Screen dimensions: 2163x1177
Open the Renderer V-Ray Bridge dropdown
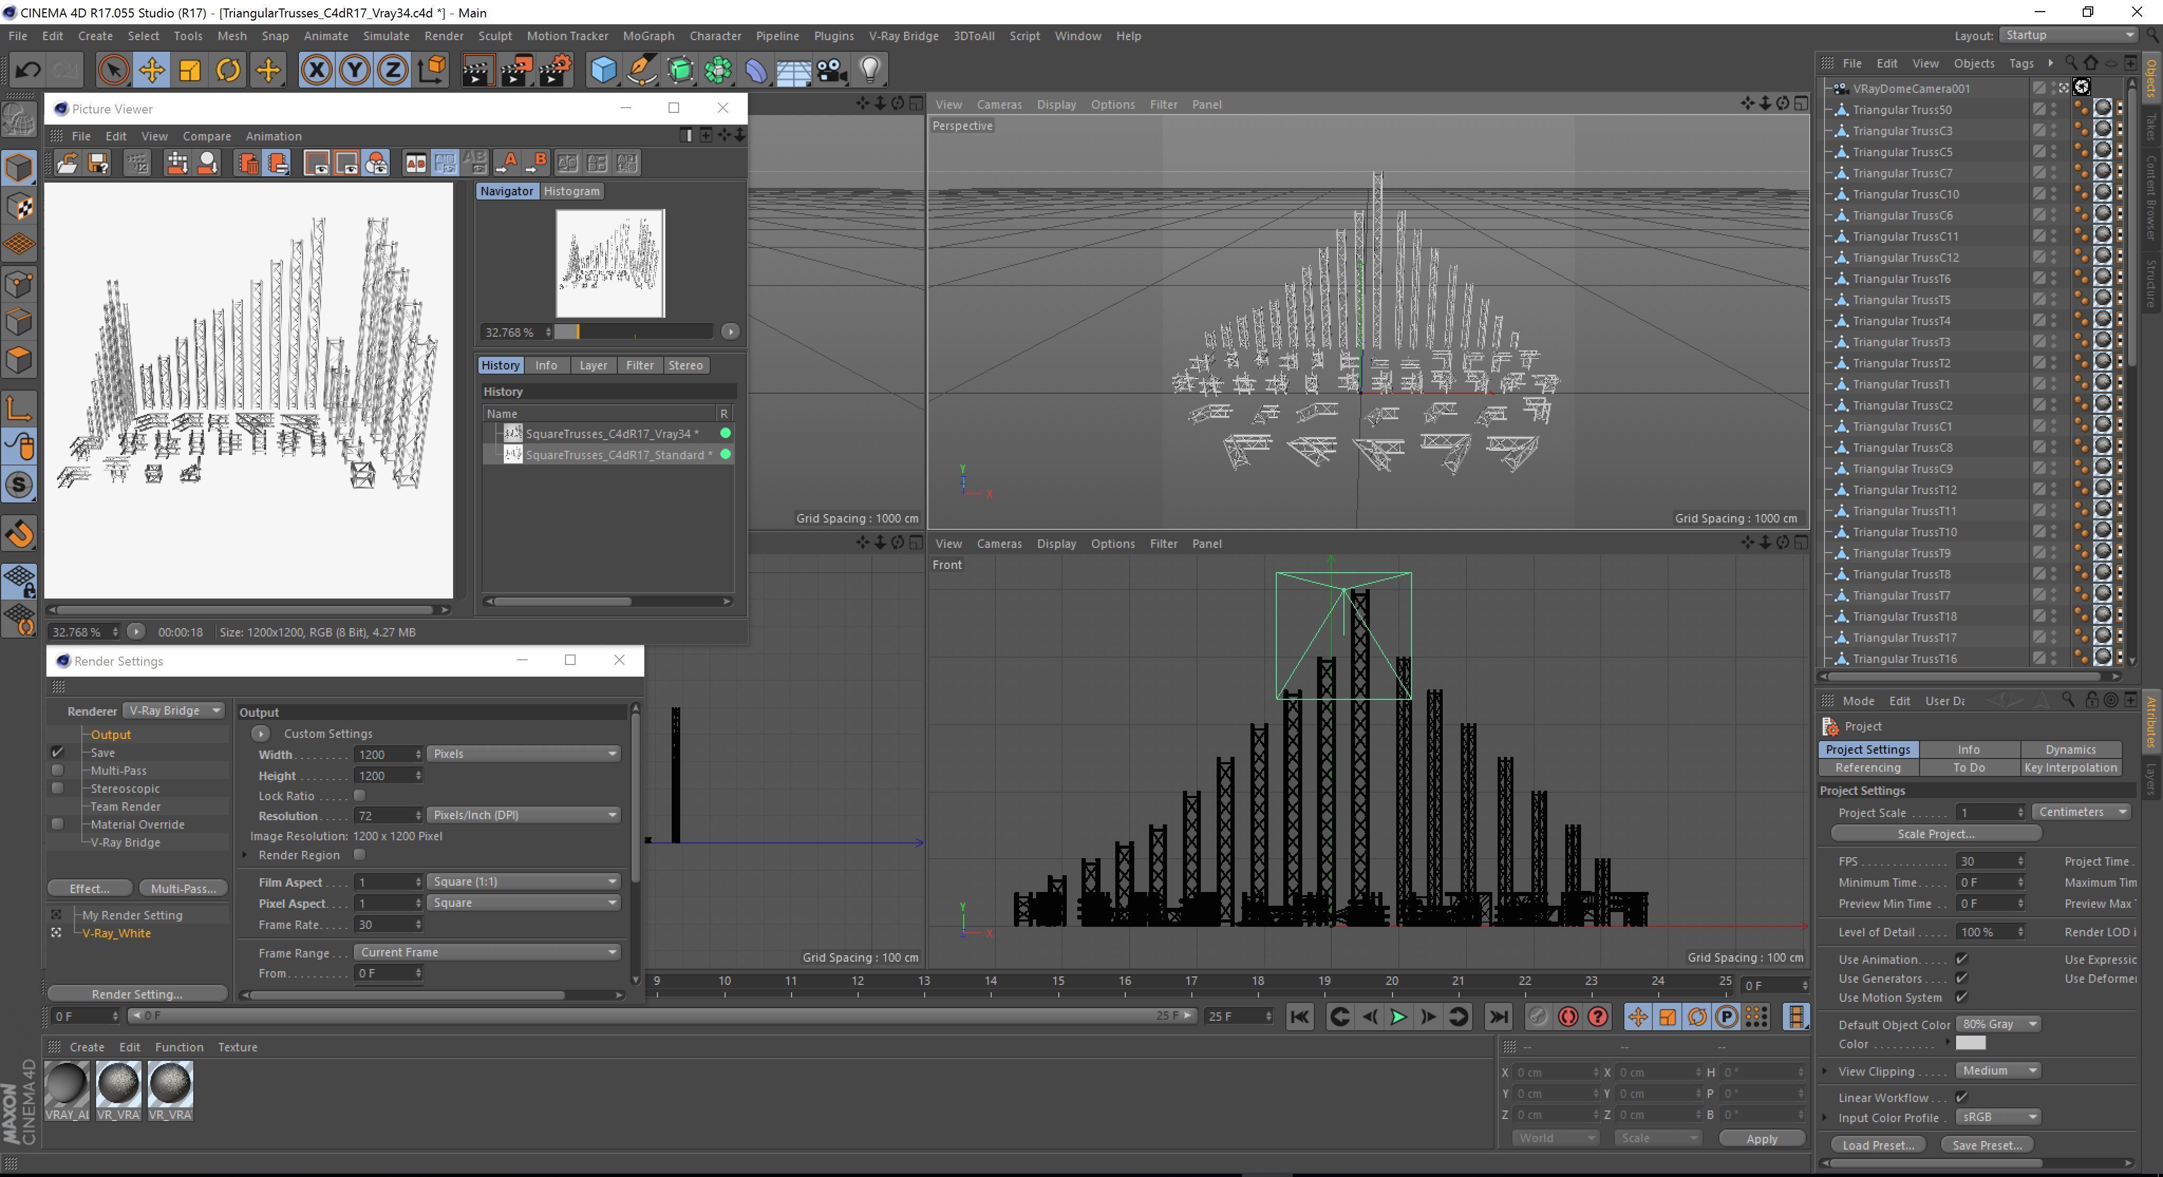tap(174, 710)
